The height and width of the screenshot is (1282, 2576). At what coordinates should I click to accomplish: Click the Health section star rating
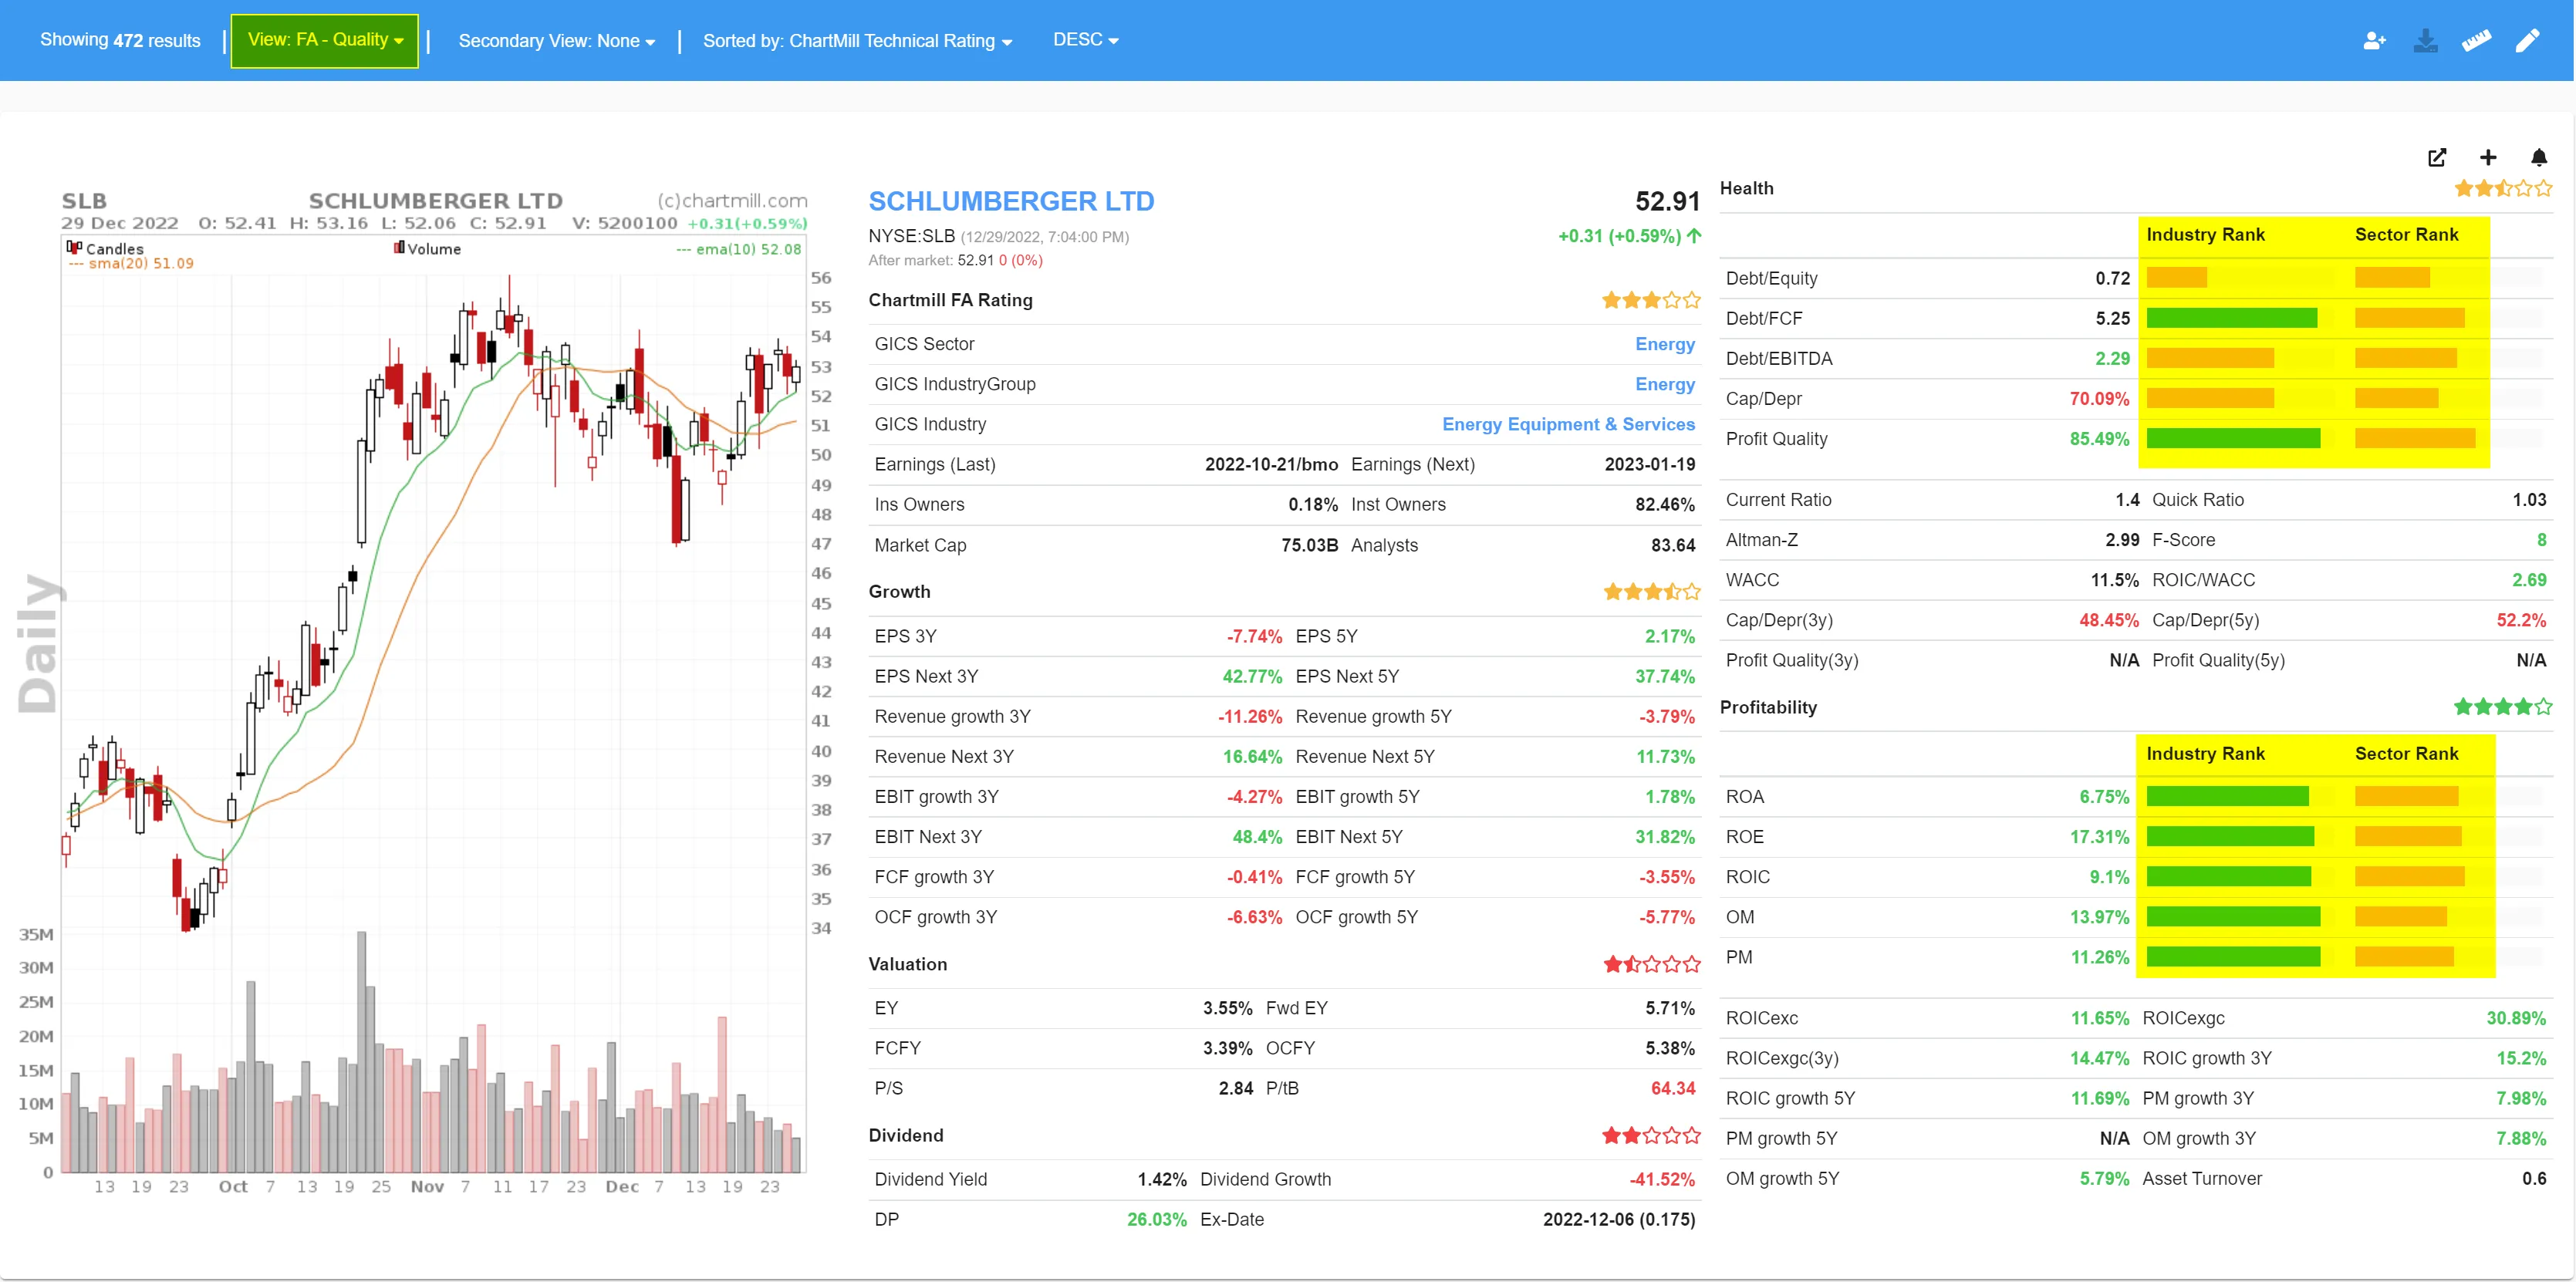pyautogui.click(x=2503, y=188)
